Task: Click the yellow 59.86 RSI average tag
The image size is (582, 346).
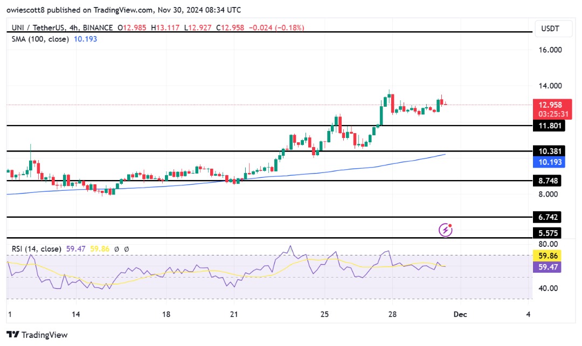Action: (x=547, y=256)
